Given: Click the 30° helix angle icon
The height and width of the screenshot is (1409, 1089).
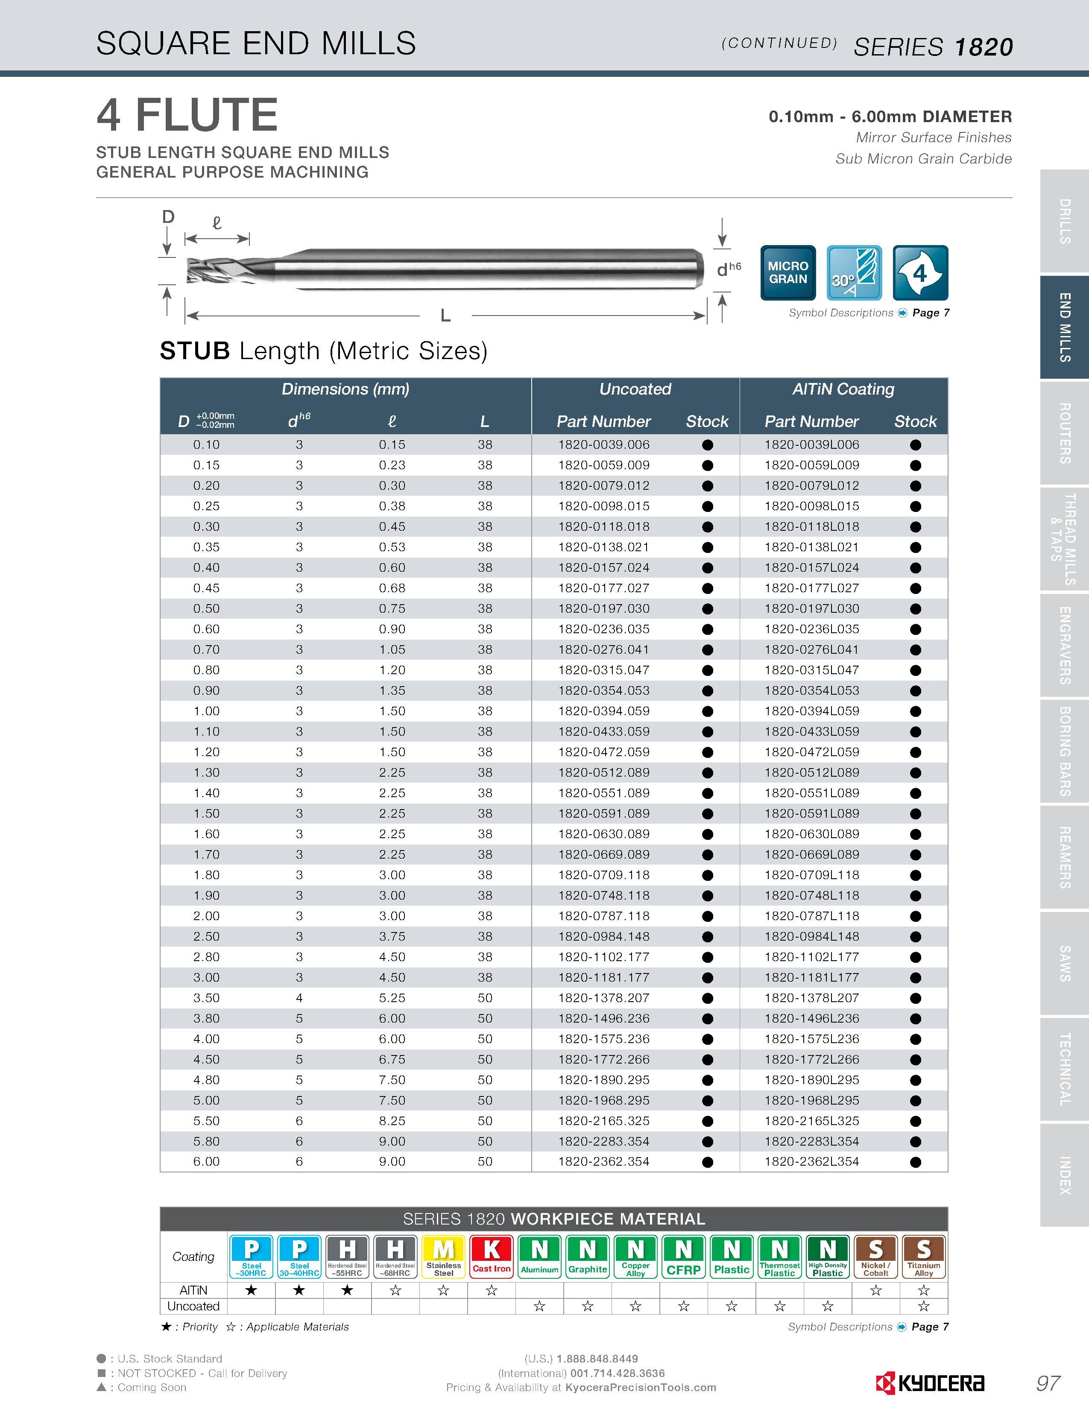Looking at the screenshot, I should pos(854,272).
